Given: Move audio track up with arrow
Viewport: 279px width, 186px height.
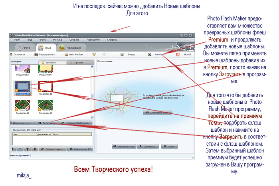Looking at the screenshot, I should pyautogui.click(x=28, y=149).
